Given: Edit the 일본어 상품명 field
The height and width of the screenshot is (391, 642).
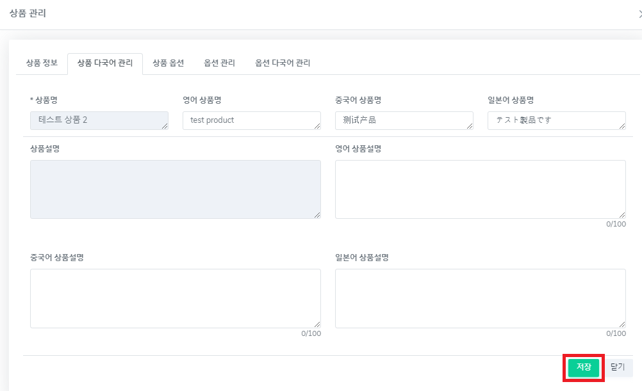Looking at the screenshot, I should (x=555, y=120).
